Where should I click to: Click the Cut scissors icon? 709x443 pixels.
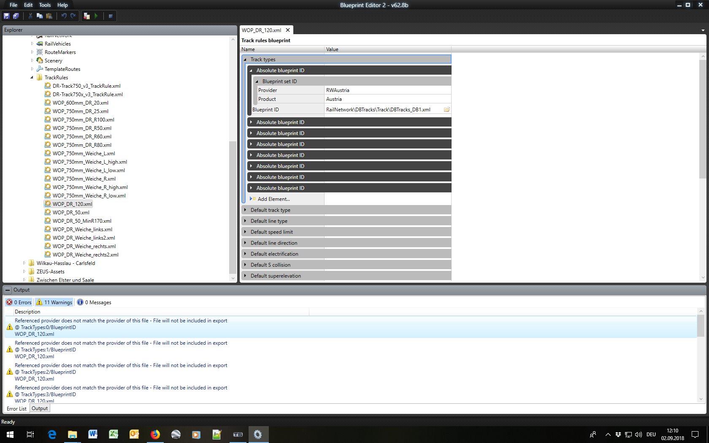click(30, 16)
